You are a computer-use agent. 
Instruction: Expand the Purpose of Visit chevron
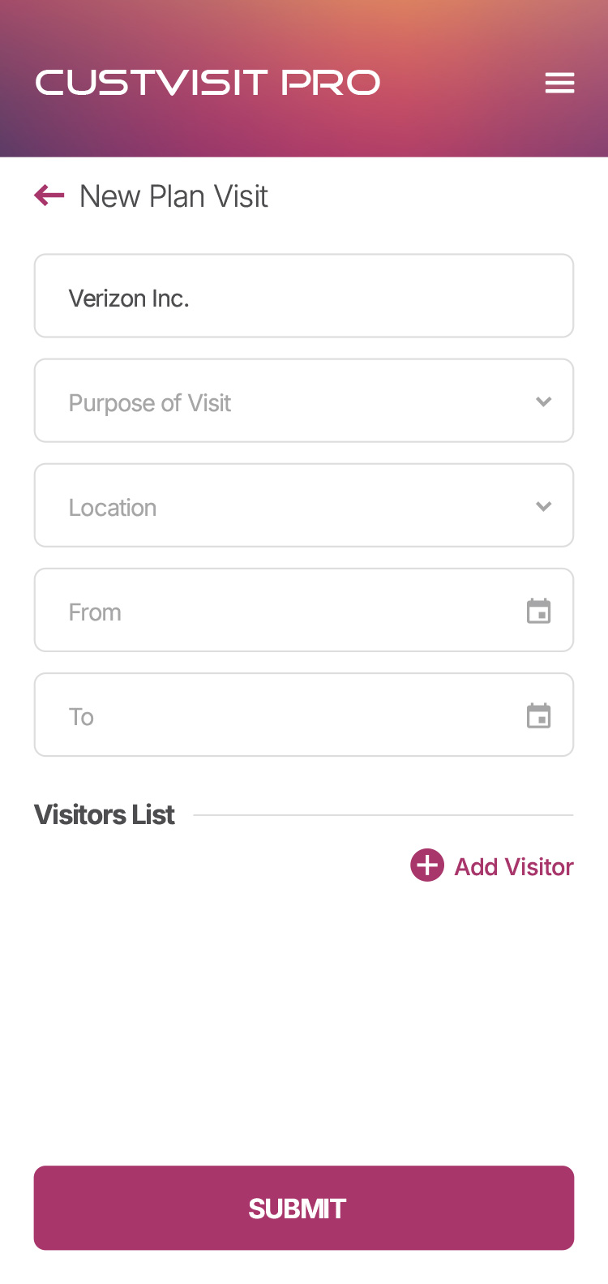[x=544, y=402]
